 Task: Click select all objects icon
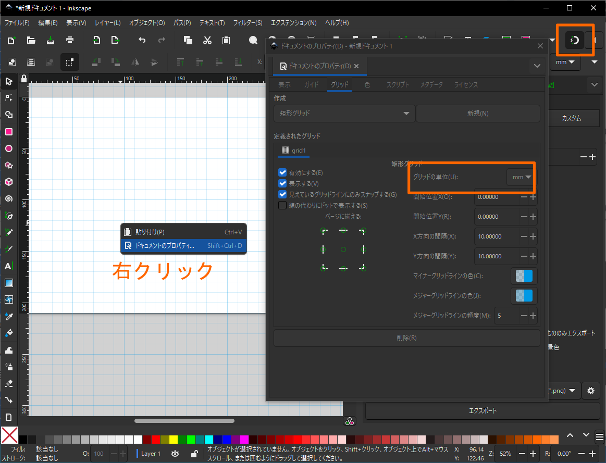coord(11,62)
